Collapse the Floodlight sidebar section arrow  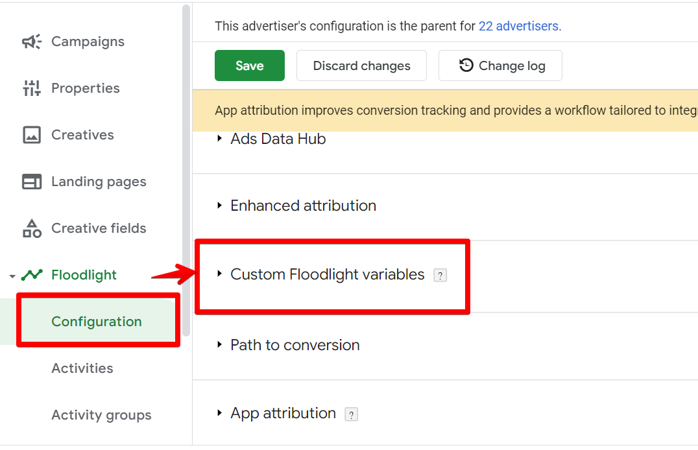pyautogui.click(x=12, y=276)
